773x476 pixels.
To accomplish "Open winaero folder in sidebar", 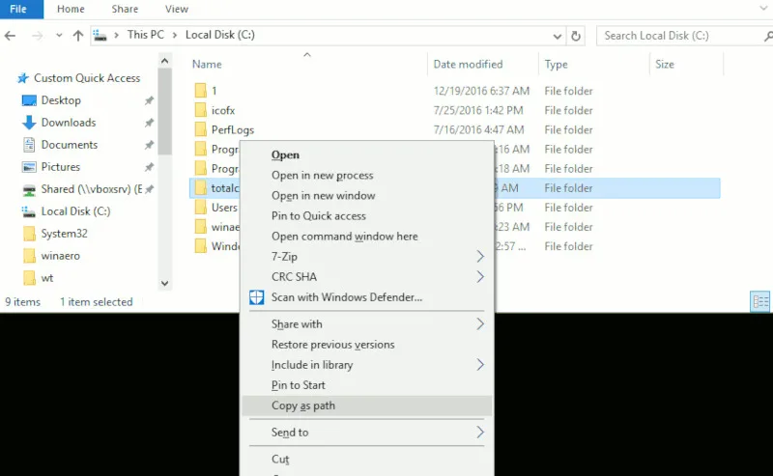I will [x=60, y=255].
